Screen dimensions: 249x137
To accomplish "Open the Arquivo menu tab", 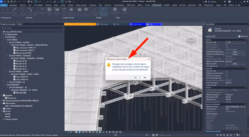I will 4,5.
